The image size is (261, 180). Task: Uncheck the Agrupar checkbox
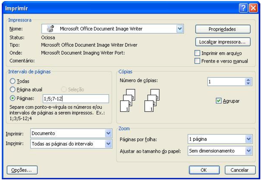[x=219, y=101]
